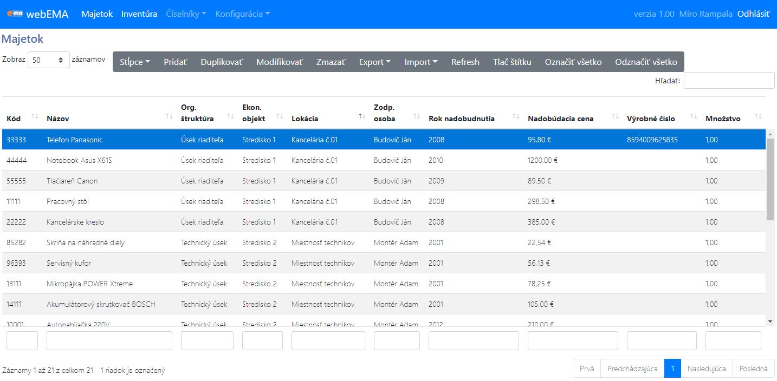Click the Refresh button

(x=465, y=62)
